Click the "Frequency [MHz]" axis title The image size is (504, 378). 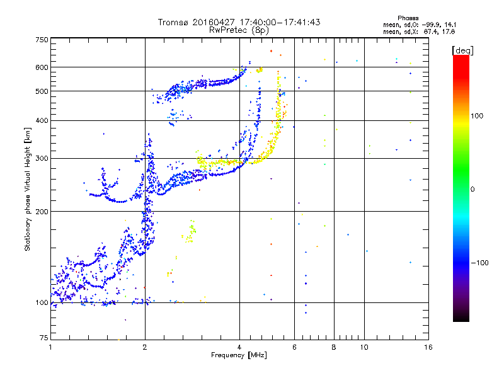click(x=239, y=355)
